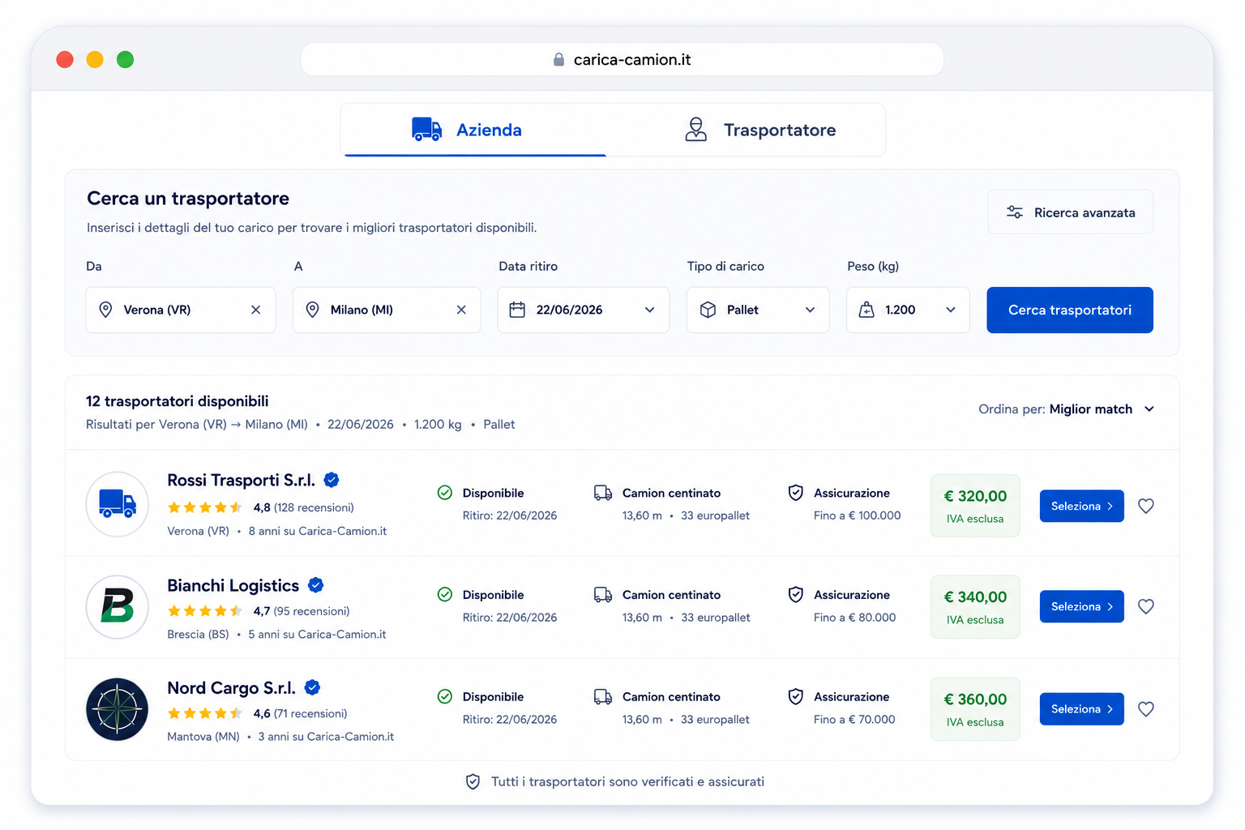
Task: Click "12 trasportatori disponibili" heading
Action: (x=178, y=401)
